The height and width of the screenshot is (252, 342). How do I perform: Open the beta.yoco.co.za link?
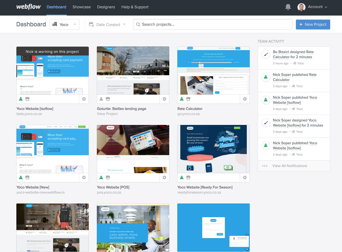click(x=29, y=114)
